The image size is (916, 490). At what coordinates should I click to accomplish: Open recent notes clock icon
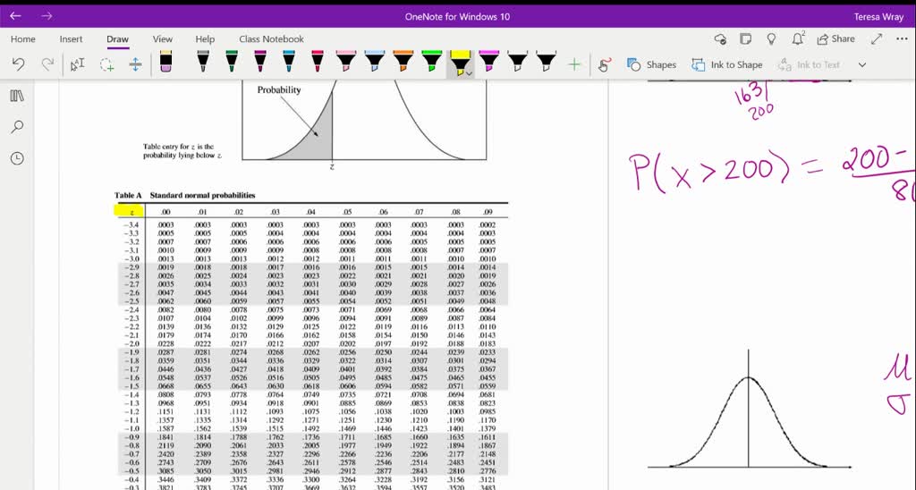[16, 158]
